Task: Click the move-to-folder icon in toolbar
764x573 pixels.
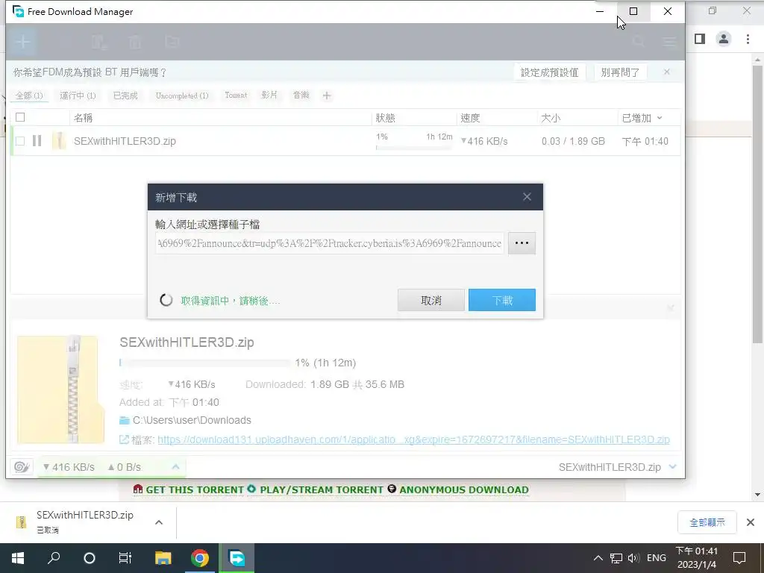Action: 172,42
